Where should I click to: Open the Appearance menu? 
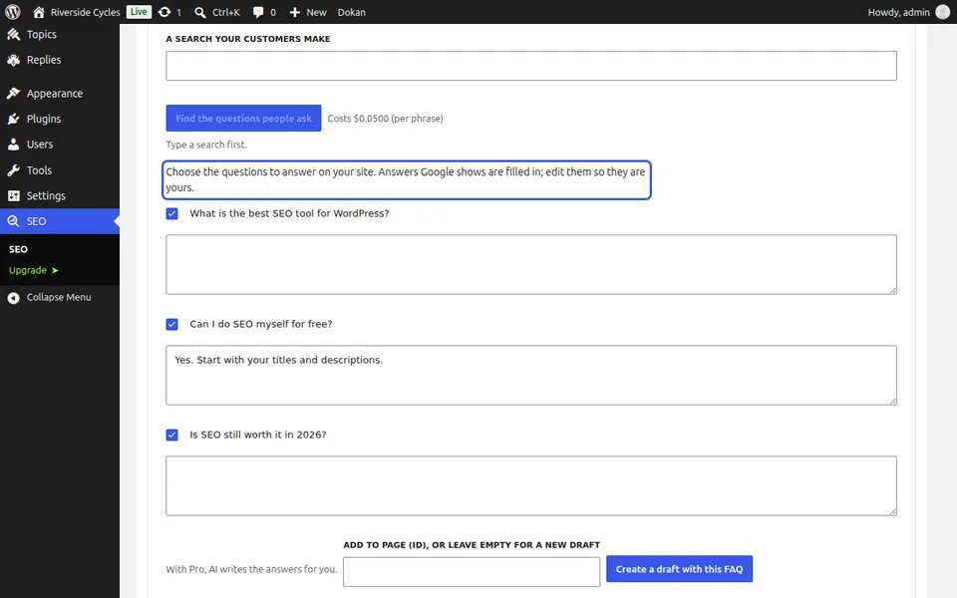click(60, 94)
